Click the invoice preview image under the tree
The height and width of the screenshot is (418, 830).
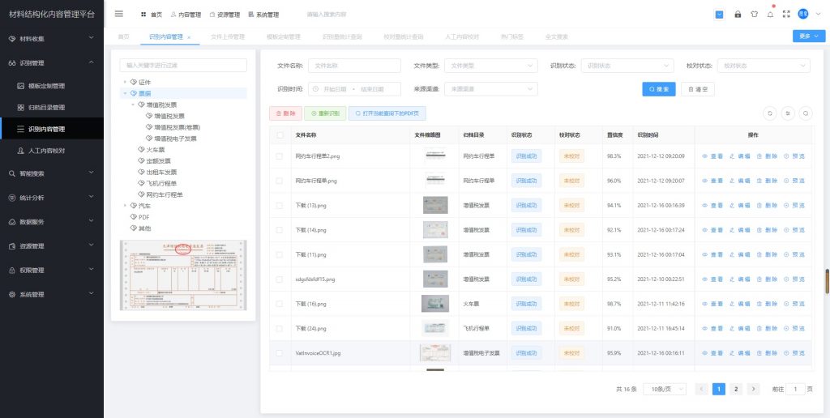click(x=183, y=275)
